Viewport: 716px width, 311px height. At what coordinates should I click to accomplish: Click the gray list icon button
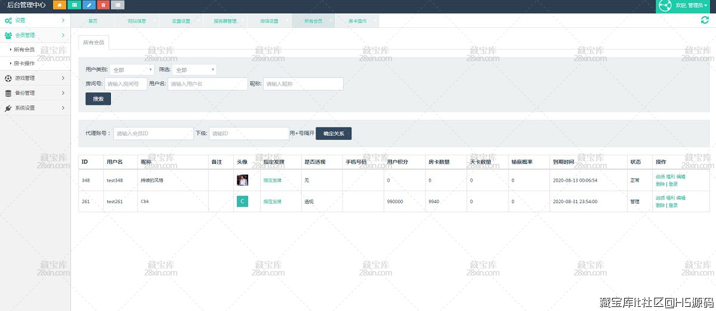(x=118, y=5)
